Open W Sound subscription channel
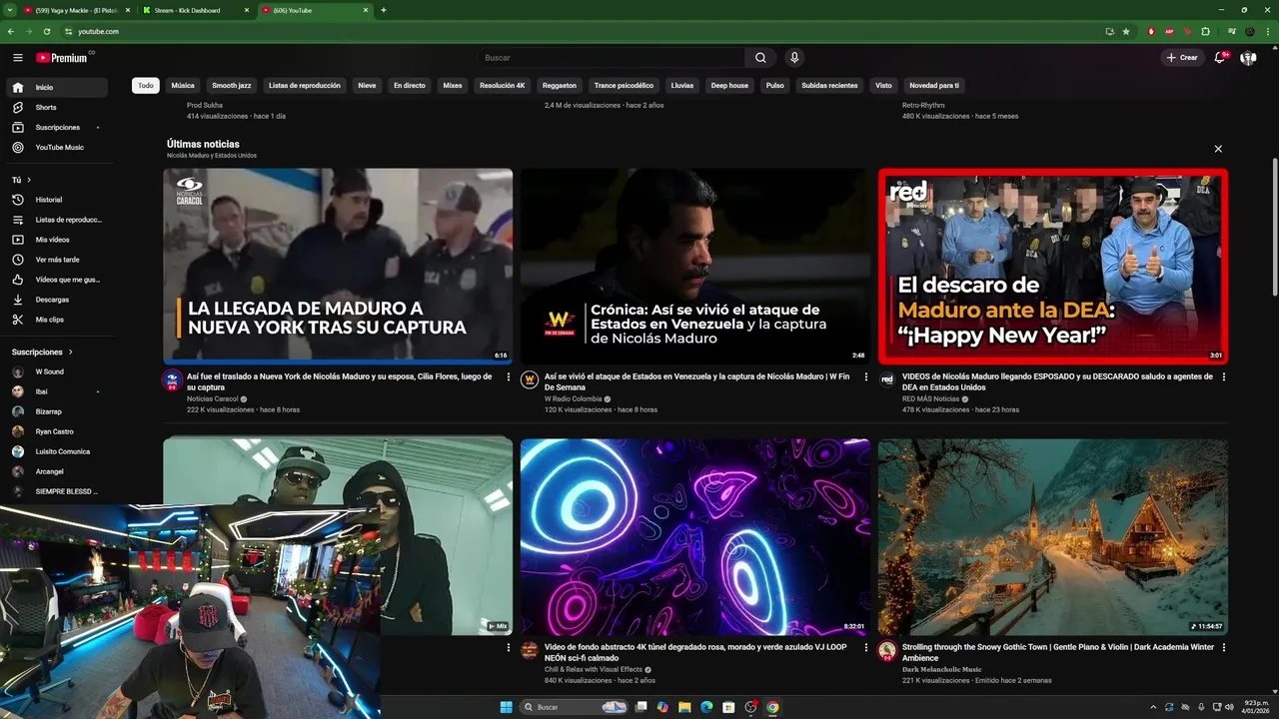The width and height of the screenshot is (1279, 719). pos(56,371)
